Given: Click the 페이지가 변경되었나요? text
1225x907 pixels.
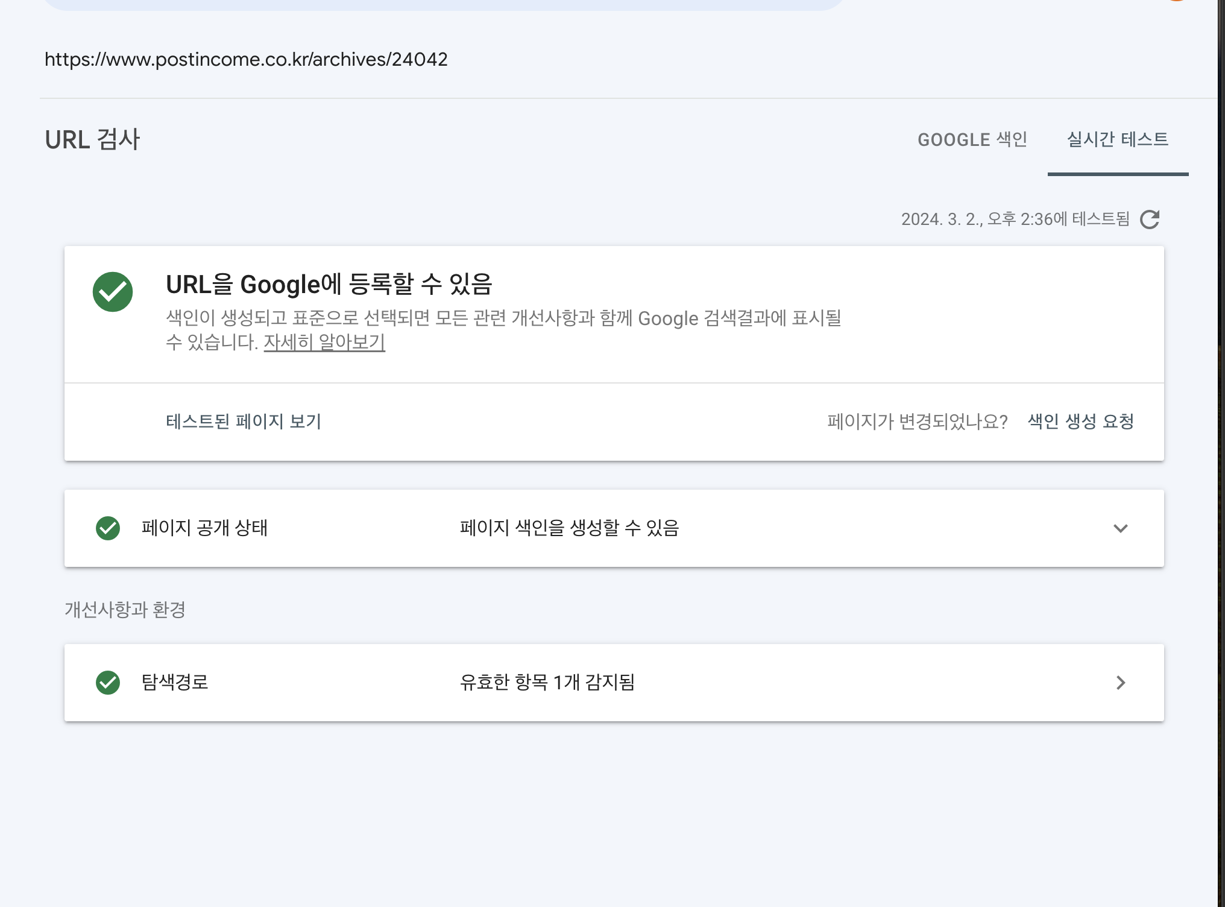Looking at the screenshot, I should [918, 422].
